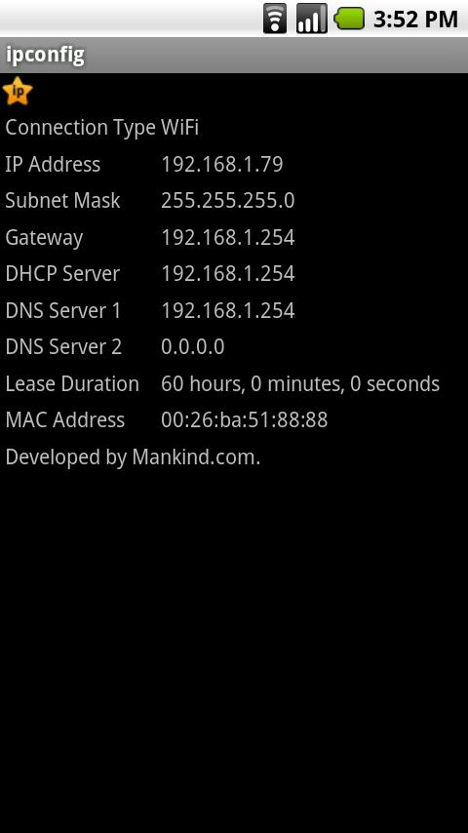Tap the cell signal strength icon

coord(312,19)
